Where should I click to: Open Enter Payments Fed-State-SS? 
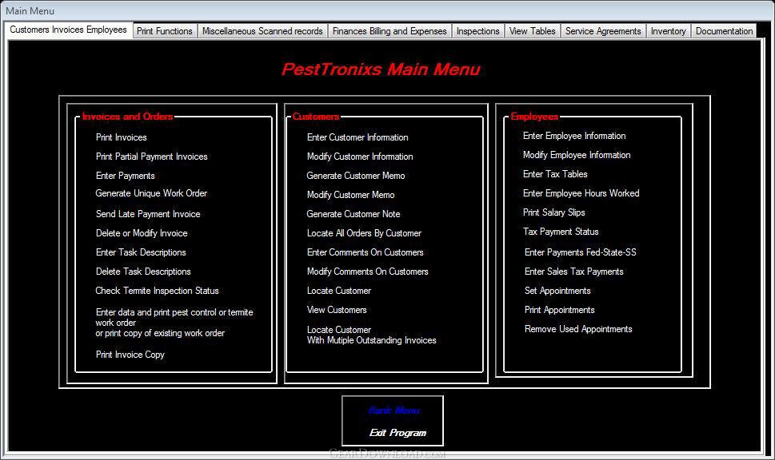coord(581,252)
